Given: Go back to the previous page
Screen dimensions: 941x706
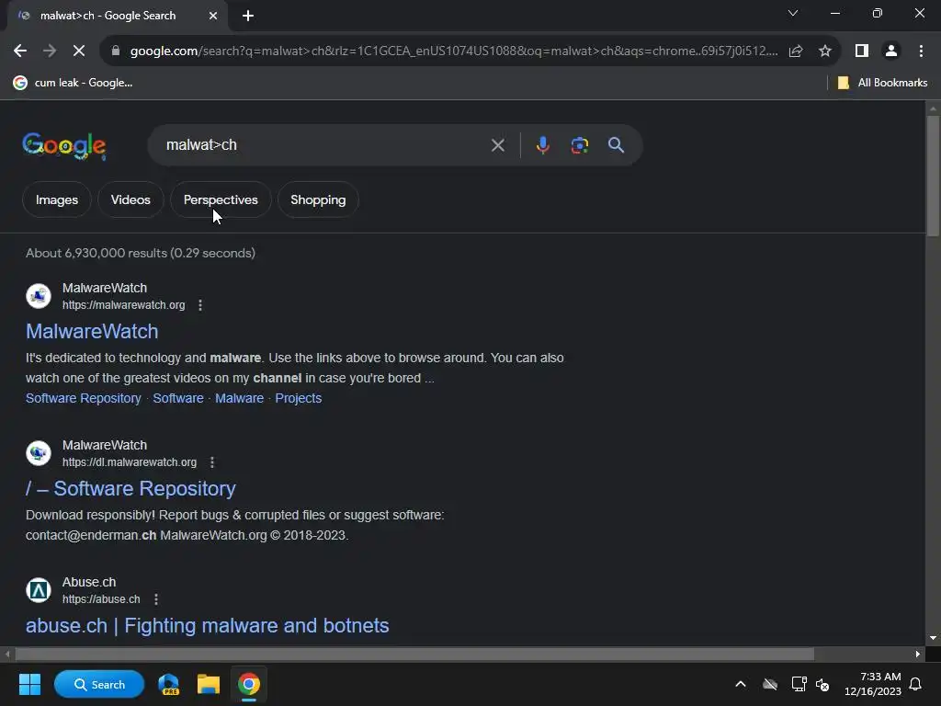Looking at the screenshot, I should point(20,51).
